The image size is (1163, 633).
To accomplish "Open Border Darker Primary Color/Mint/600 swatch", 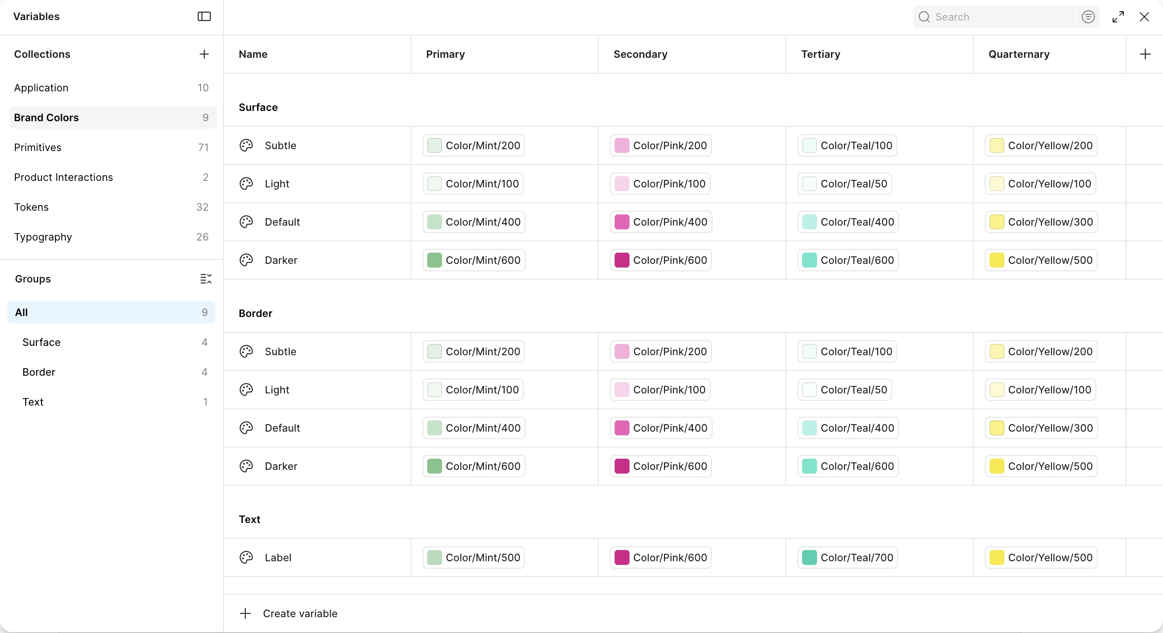I will 435,466.
